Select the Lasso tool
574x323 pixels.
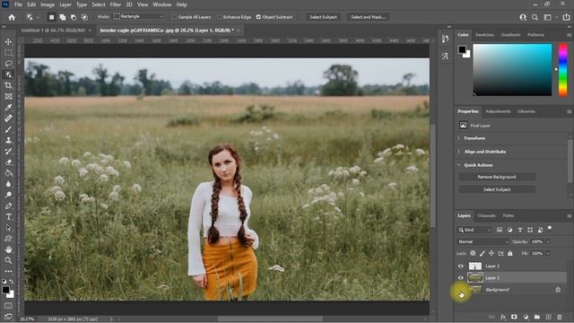tap(8, 64)
